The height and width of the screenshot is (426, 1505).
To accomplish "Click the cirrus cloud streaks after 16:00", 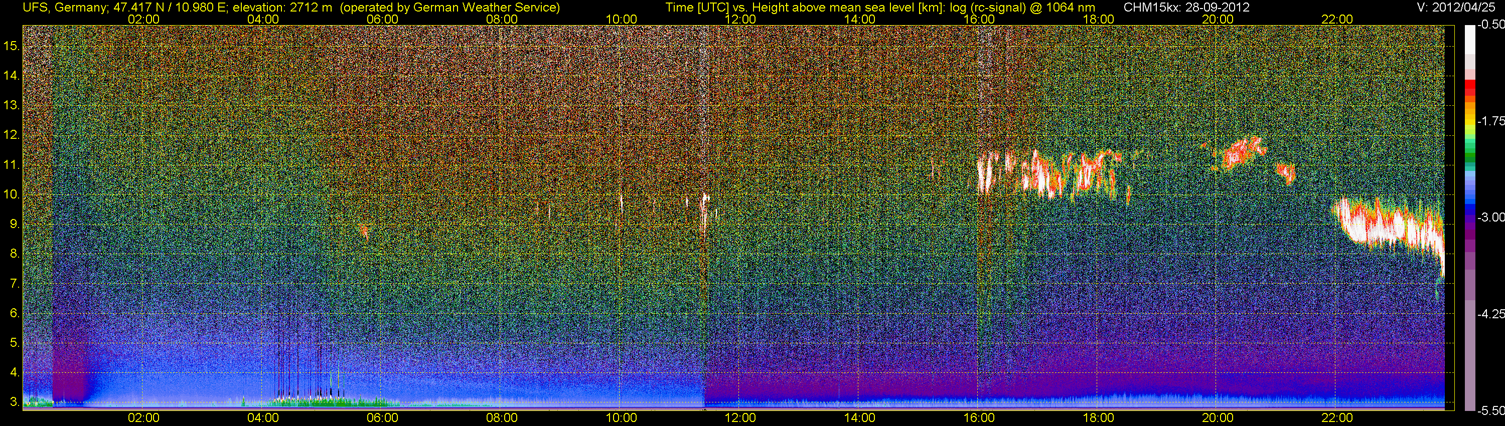I will pos(1051,174).
